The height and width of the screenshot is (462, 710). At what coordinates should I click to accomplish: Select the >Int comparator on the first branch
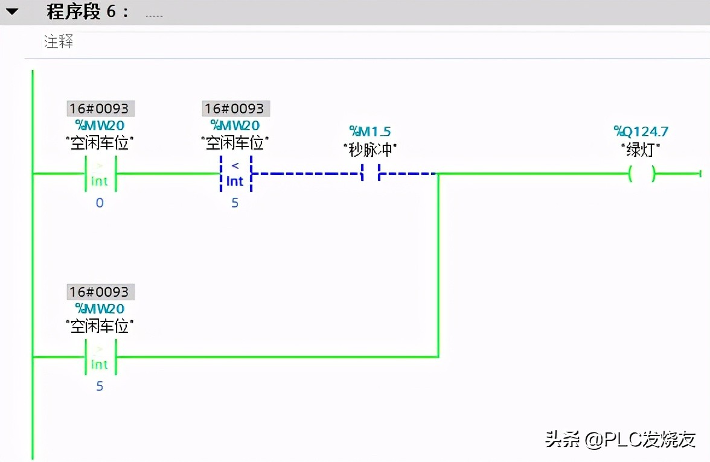[x=98, y=174]
